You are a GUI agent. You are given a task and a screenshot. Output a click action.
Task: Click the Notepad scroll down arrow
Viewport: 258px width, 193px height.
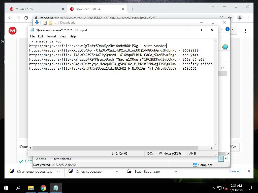[x=215, y=144]
